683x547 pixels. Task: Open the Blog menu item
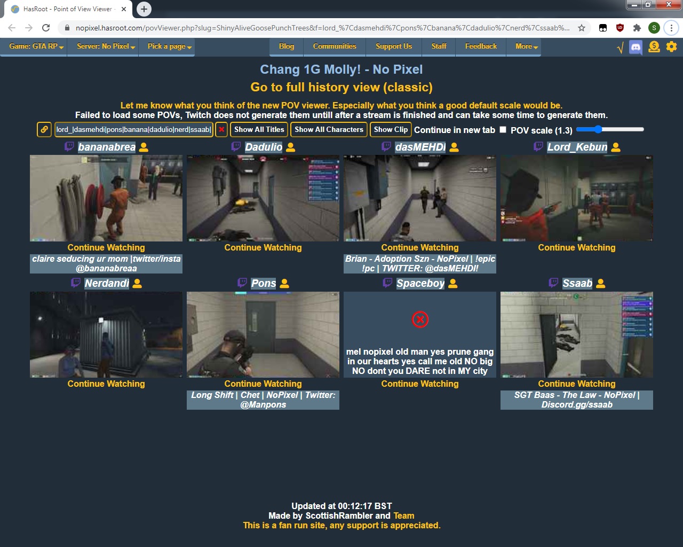click(x=287, y=46)
